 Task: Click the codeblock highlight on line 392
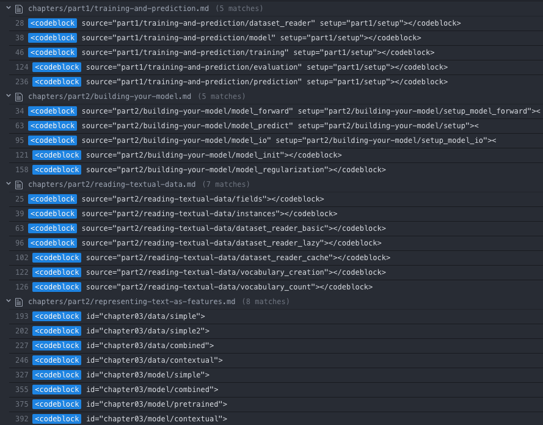tap(57, 419)
